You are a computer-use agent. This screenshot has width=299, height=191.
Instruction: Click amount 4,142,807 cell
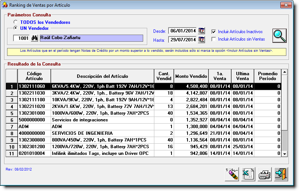pyautogui.click(x=191, y=93)
